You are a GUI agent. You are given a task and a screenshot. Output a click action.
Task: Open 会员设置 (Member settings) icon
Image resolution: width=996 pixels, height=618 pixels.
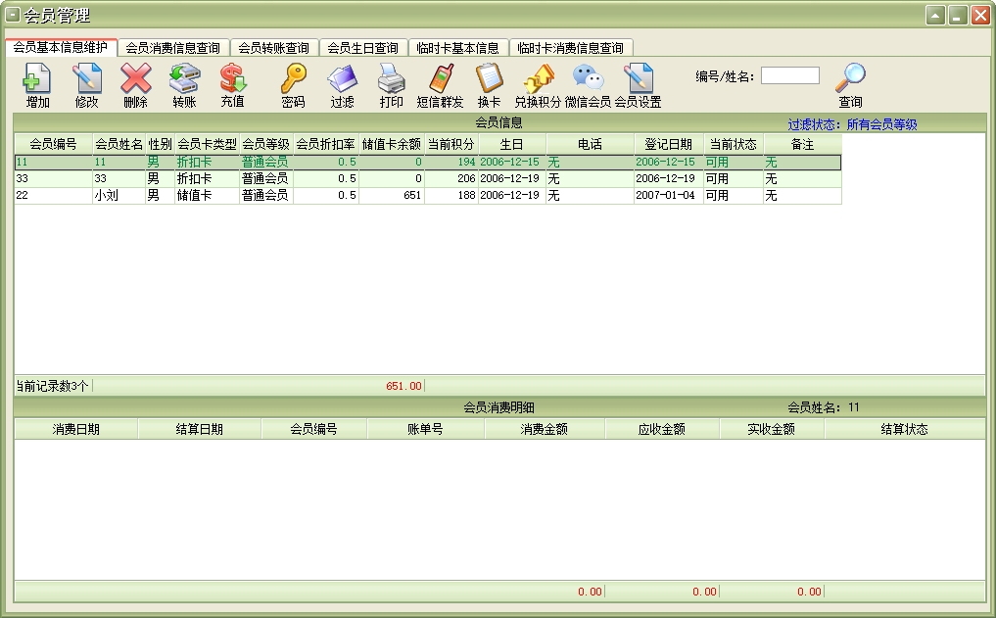pyautogui.click(x=638, y=82)
